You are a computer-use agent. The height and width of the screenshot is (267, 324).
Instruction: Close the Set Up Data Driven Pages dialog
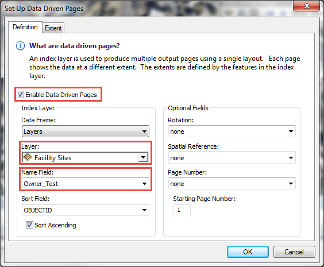(307, 6)
